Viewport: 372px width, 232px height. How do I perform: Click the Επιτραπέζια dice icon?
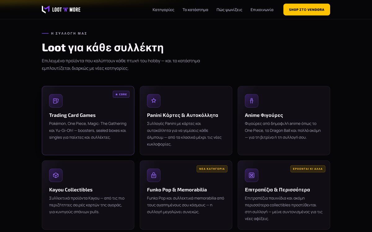251,175
